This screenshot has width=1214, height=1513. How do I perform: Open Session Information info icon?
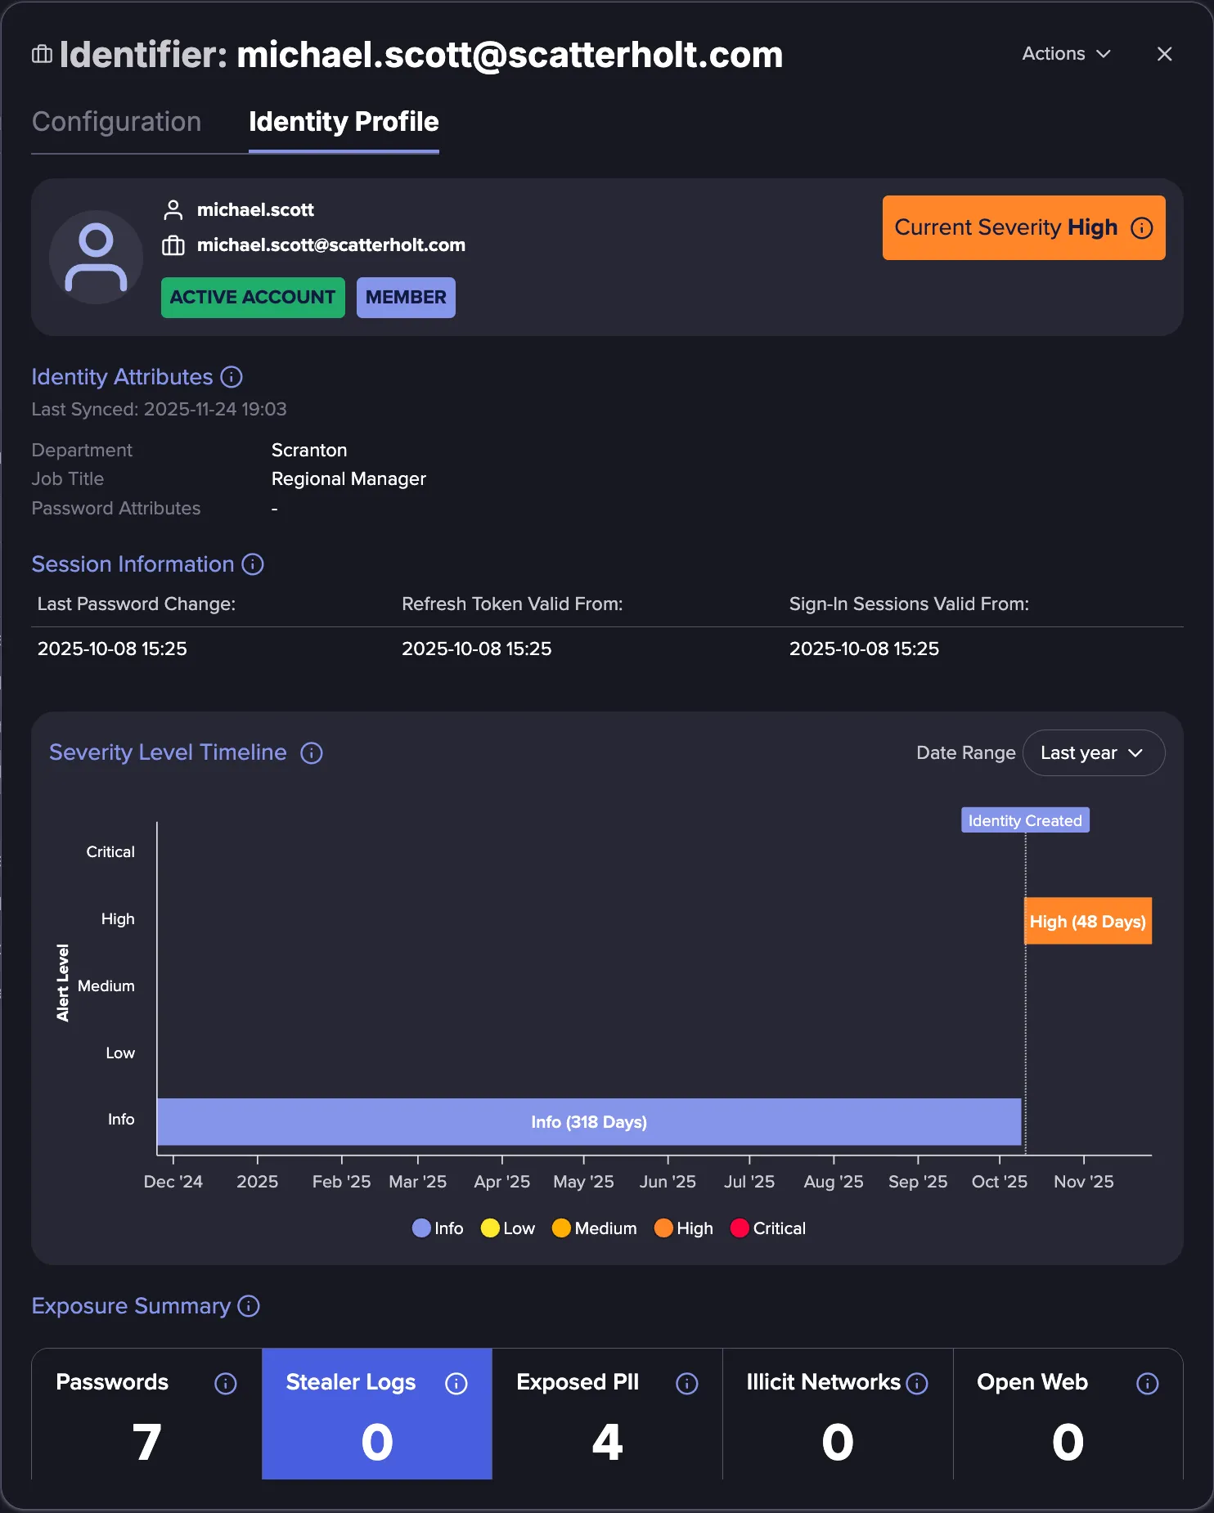click(253, 564)
